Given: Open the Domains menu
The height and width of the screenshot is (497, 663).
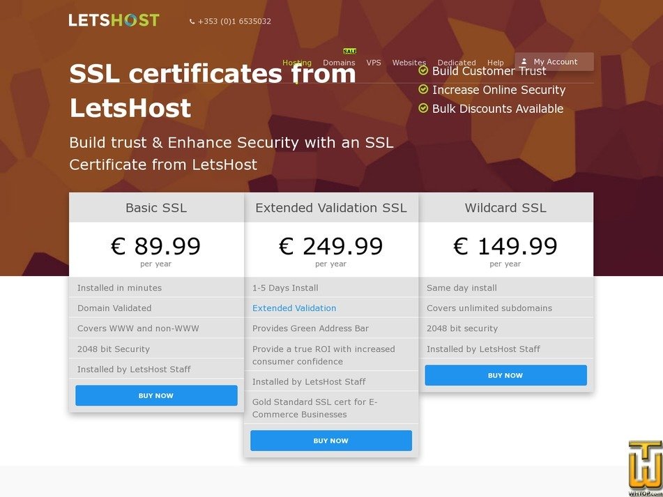Looking at the screenshot, I should pyautogui.click(x=340, y=62).
